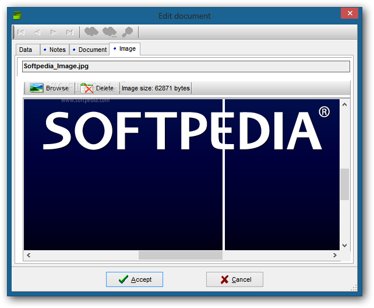
Task: Click the Cancel button
Action: [x=235, y=279]
